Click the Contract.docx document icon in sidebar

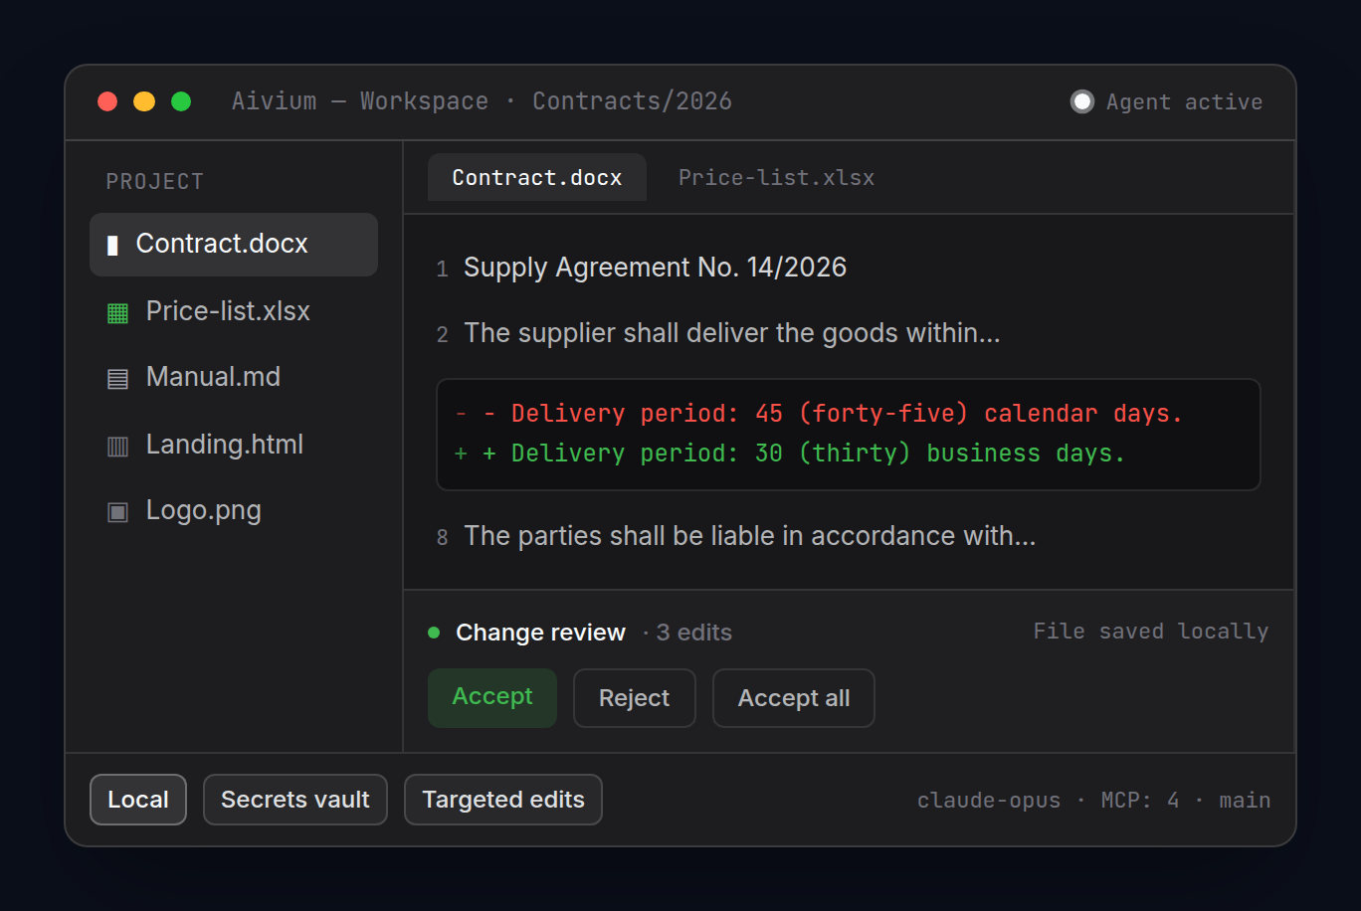[x=112, y=245]
